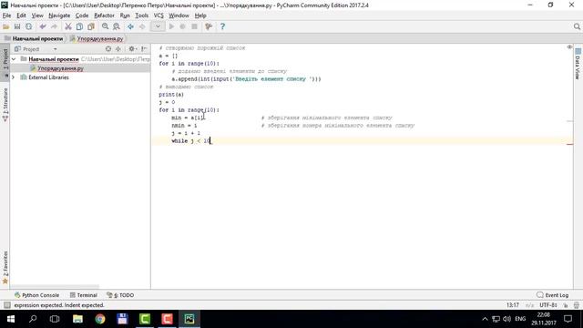Open the Code menu

82,15
